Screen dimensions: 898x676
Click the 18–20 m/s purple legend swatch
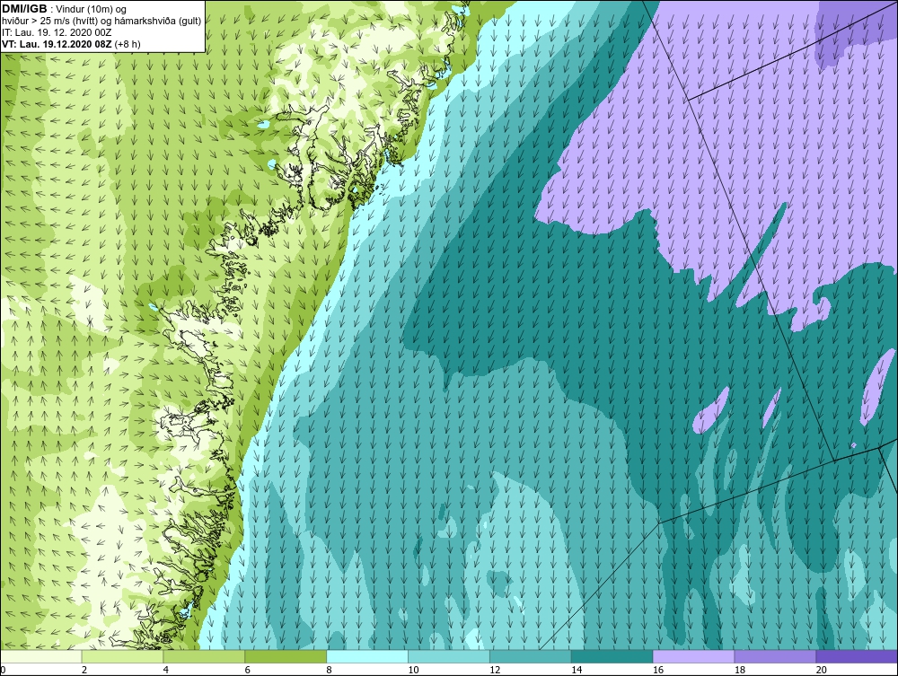[776, 656]
